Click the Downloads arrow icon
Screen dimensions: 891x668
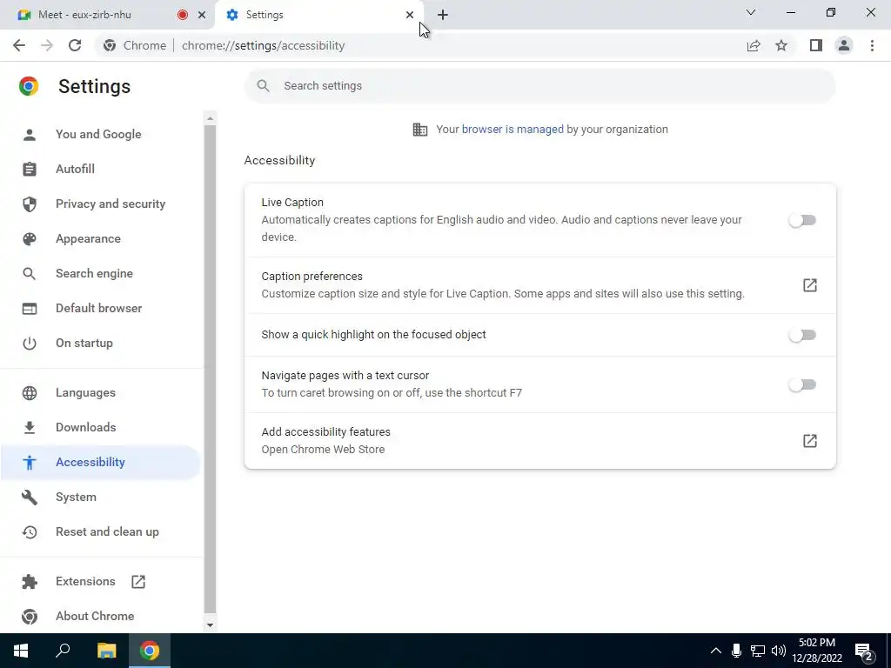coord(30,427)
